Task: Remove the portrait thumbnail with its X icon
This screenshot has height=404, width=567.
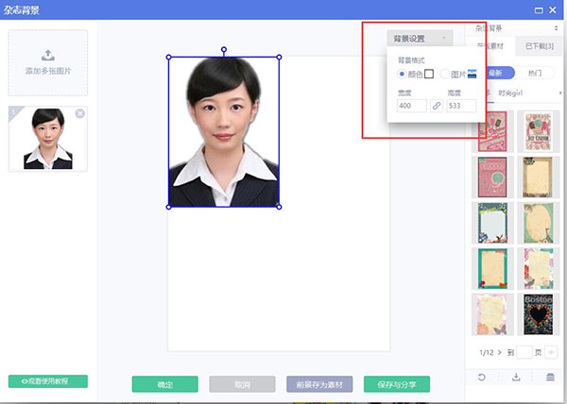Action: click(x=79, y=113)
